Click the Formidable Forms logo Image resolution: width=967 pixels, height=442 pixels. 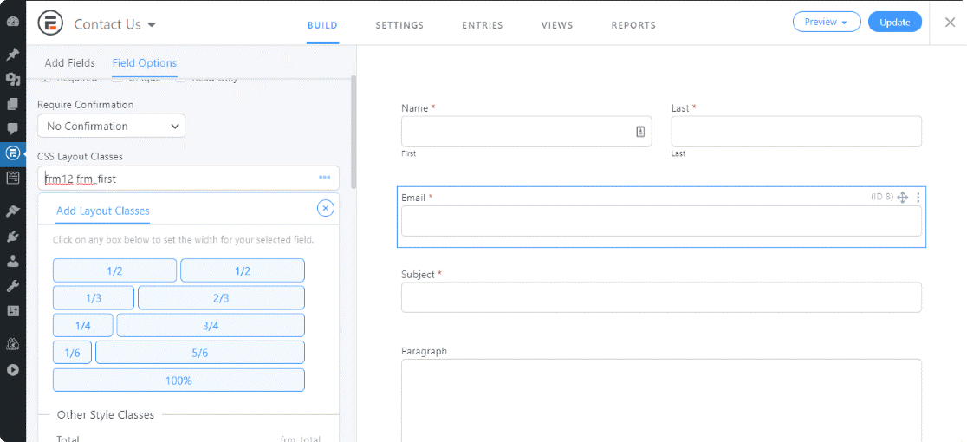pyautogui.click(x=50, y=24)
